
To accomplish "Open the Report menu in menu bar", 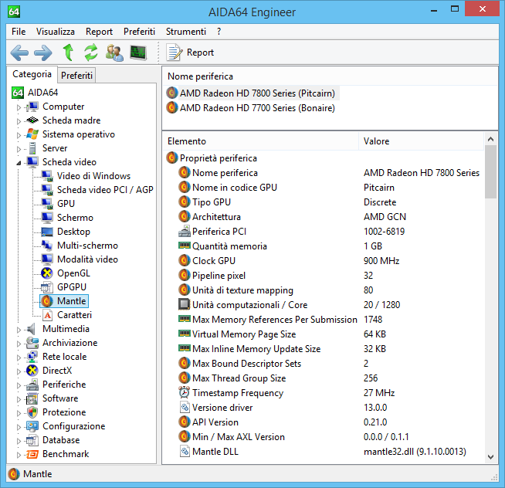I will (x=99, y=32).
